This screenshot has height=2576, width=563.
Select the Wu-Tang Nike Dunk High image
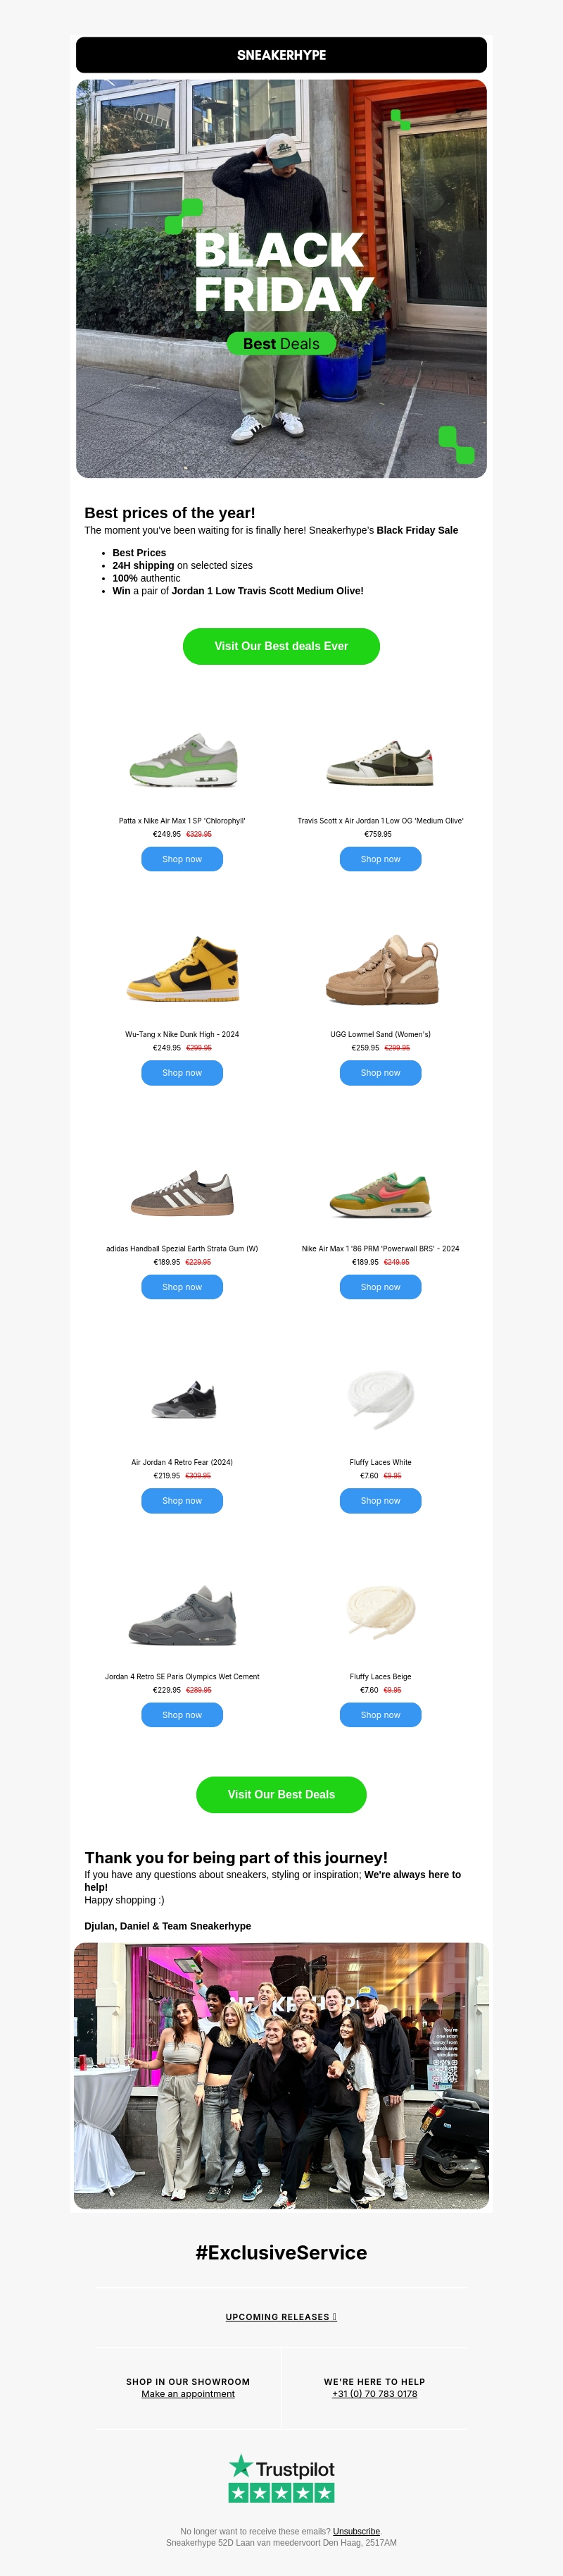(x=183, y=969)
